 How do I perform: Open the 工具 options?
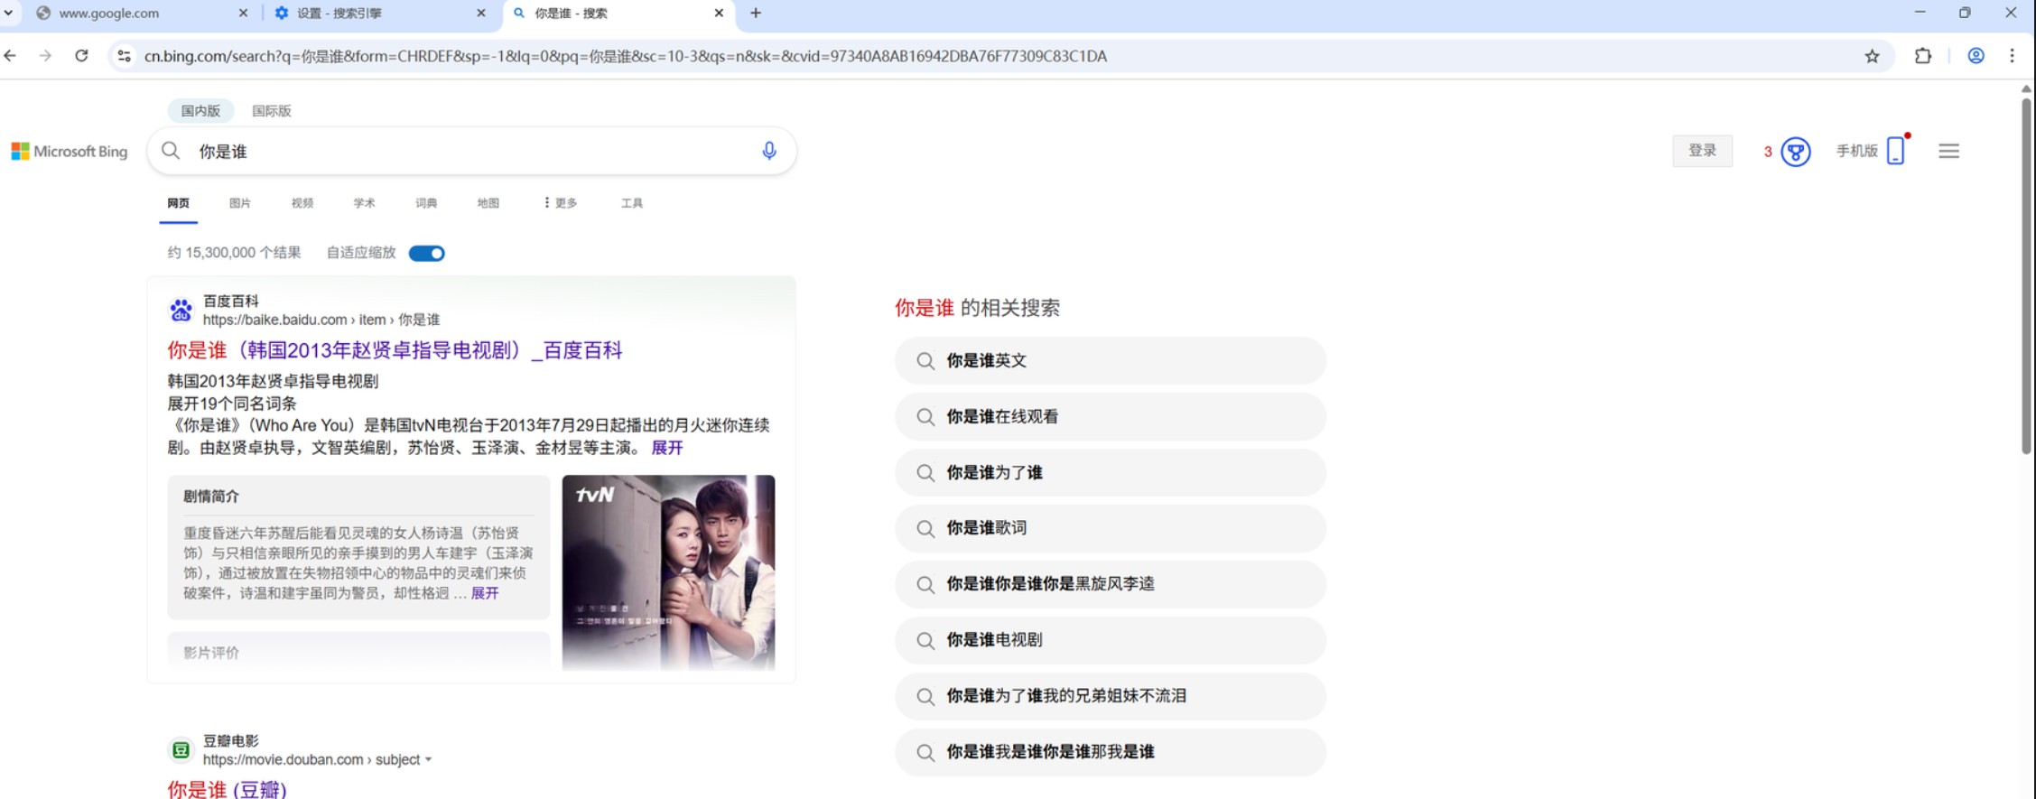(x=632, y=203)
